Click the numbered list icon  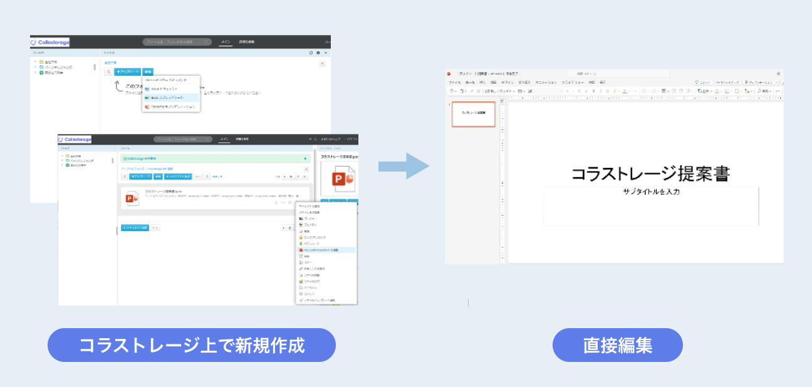(x=655, y=90)
